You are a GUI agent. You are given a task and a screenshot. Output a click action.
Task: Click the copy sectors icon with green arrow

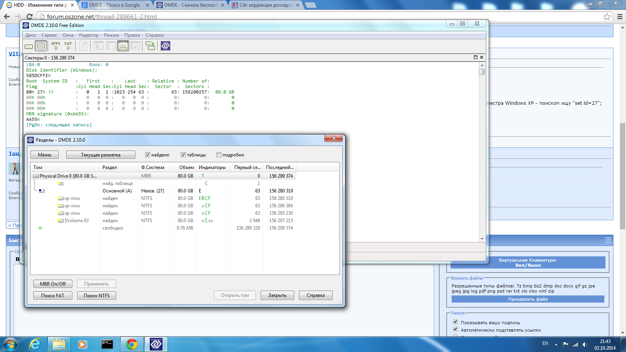(x=150, y=46)
